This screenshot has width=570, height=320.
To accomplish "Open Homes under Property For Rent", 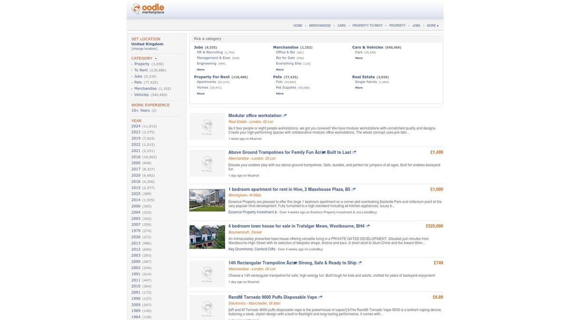I will pyautogui.click(x=203, y=87).
